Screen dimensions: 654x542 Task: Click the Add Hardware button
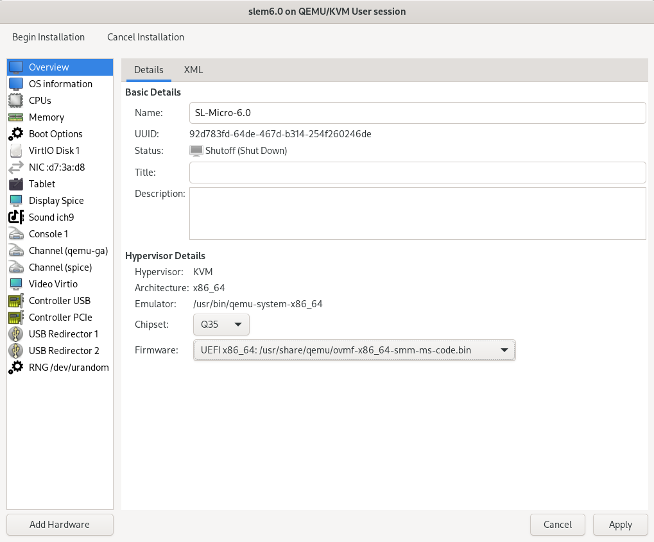click(59, 524)
